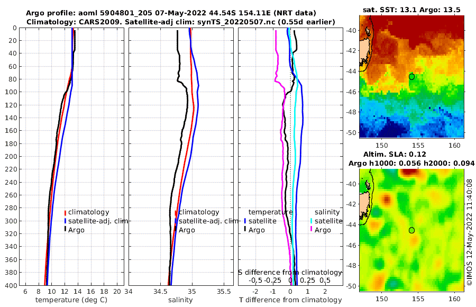Click the 'sat. SST: 13.1 Argo: 13.5' heading
Screen dimensions: 476x307
pos(411,10)
